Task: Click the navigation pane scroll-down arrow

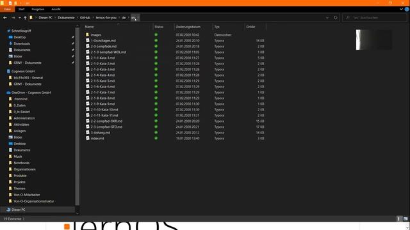Action: [x=77, y=213]
